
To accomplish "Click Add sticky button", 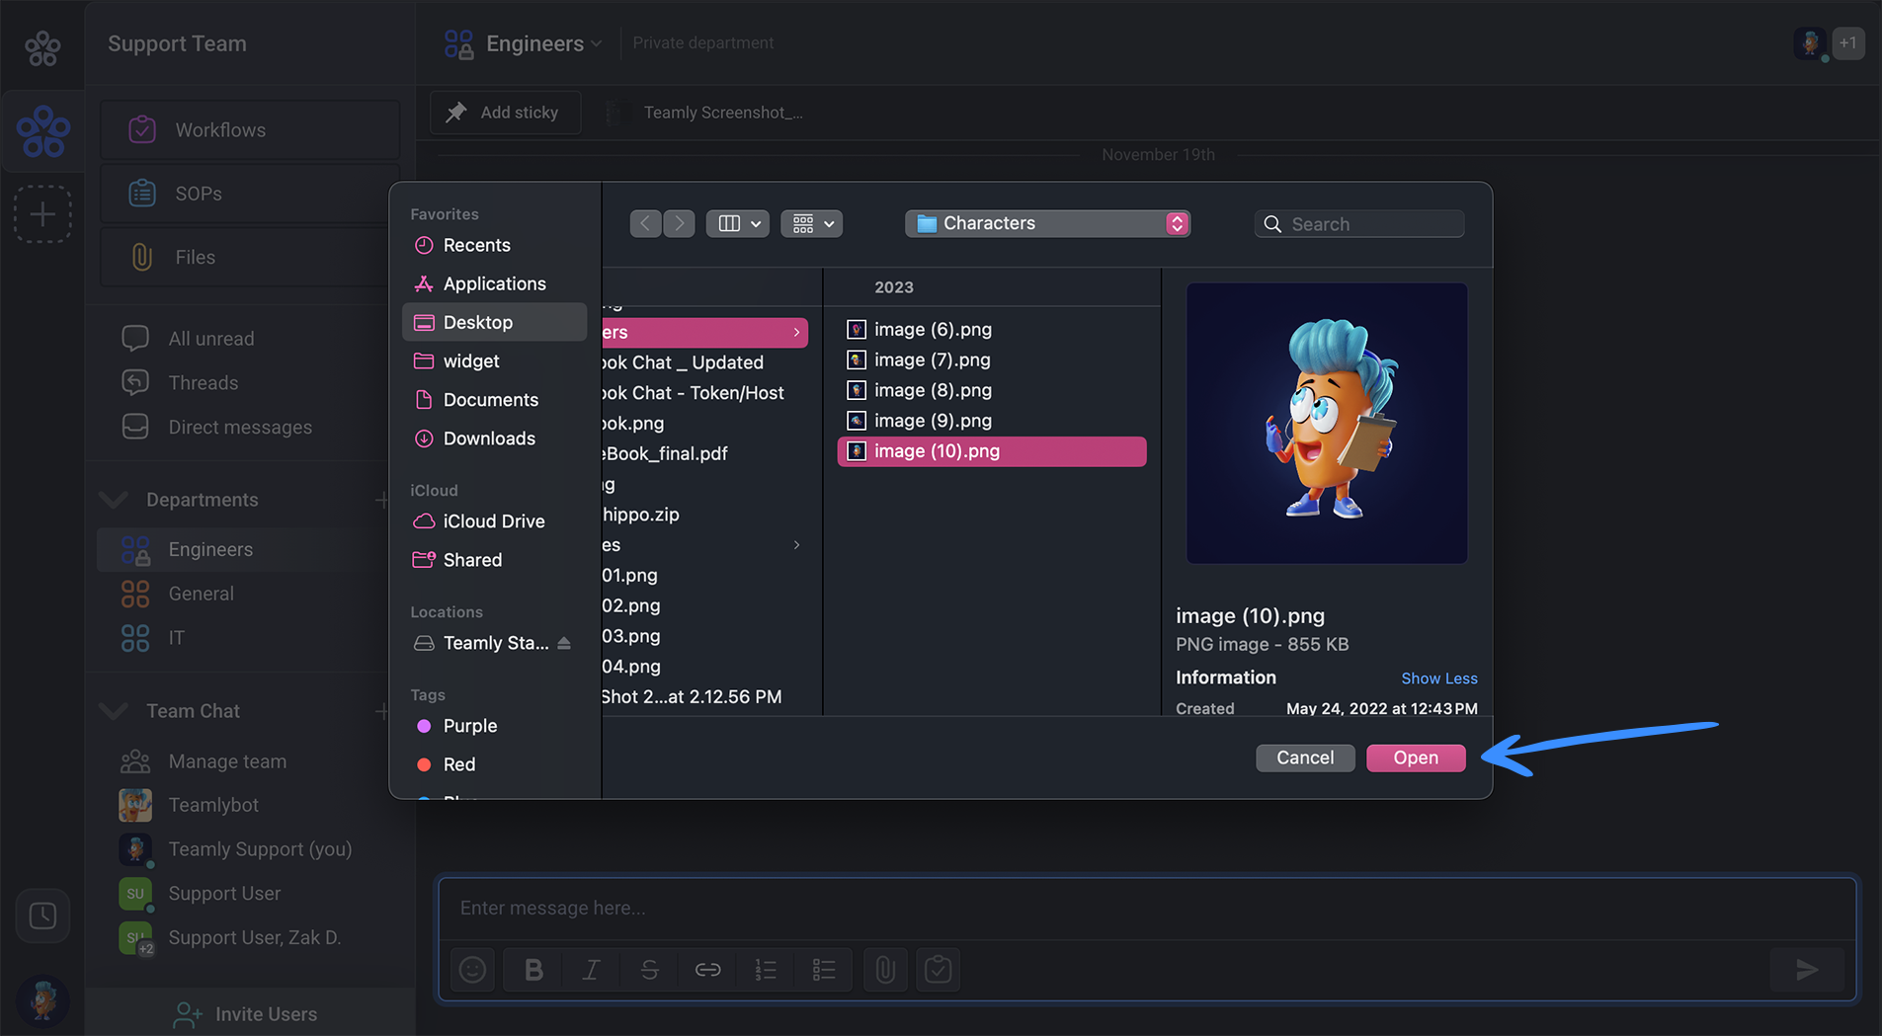I will tap(505, 113).
